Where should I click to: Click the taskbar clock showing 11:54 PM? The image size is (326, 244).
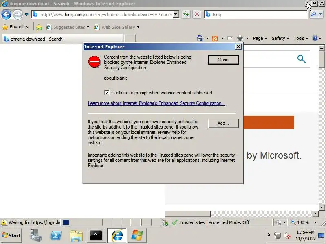click(305, 235)
